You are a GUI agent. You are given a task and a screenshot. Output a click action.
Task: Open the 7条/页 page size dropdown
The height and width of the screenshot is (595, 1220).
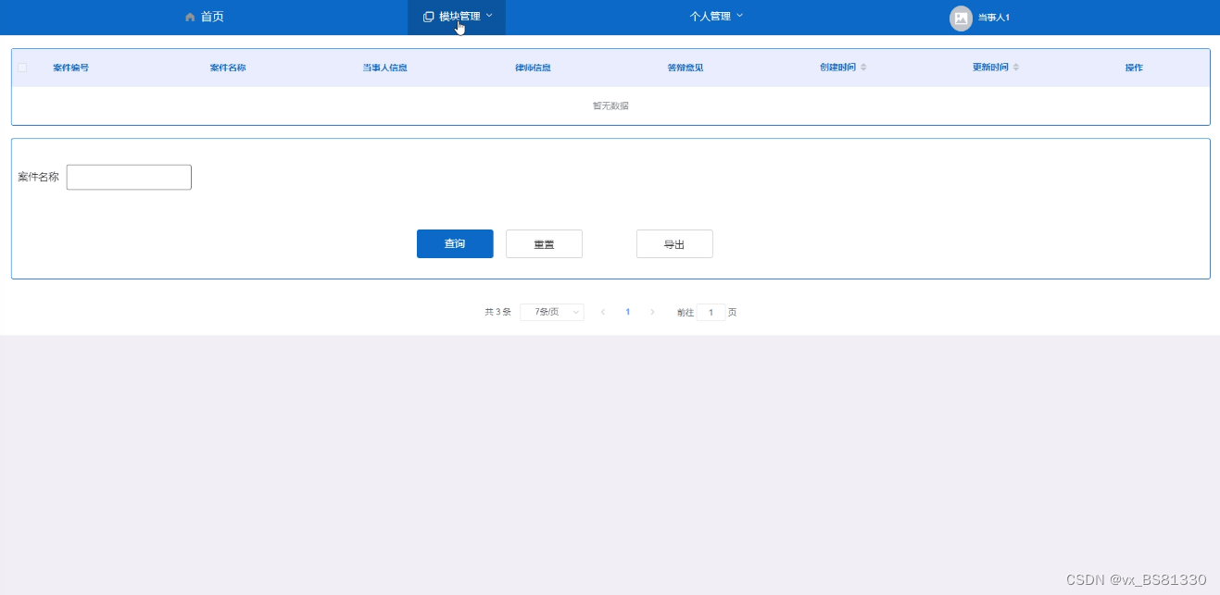pos(552,312)
